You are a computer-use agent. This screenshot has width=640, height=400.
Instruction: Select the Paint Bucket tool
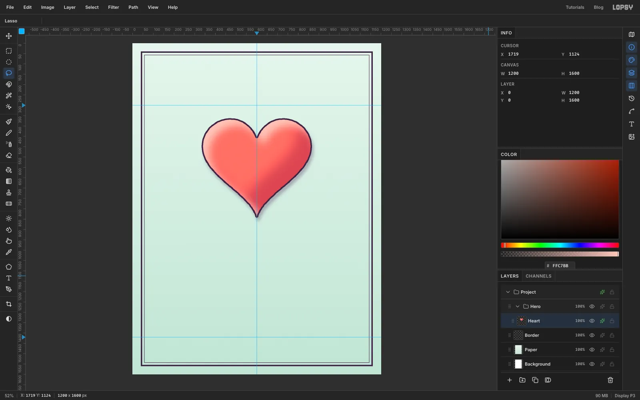[x=9, y=170]
